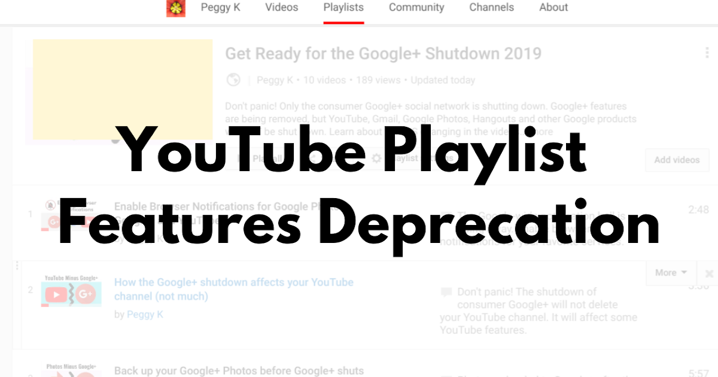Open the More dropdown on video 2
Viewport: 718px width, 377px height.
tap(671, 272)
